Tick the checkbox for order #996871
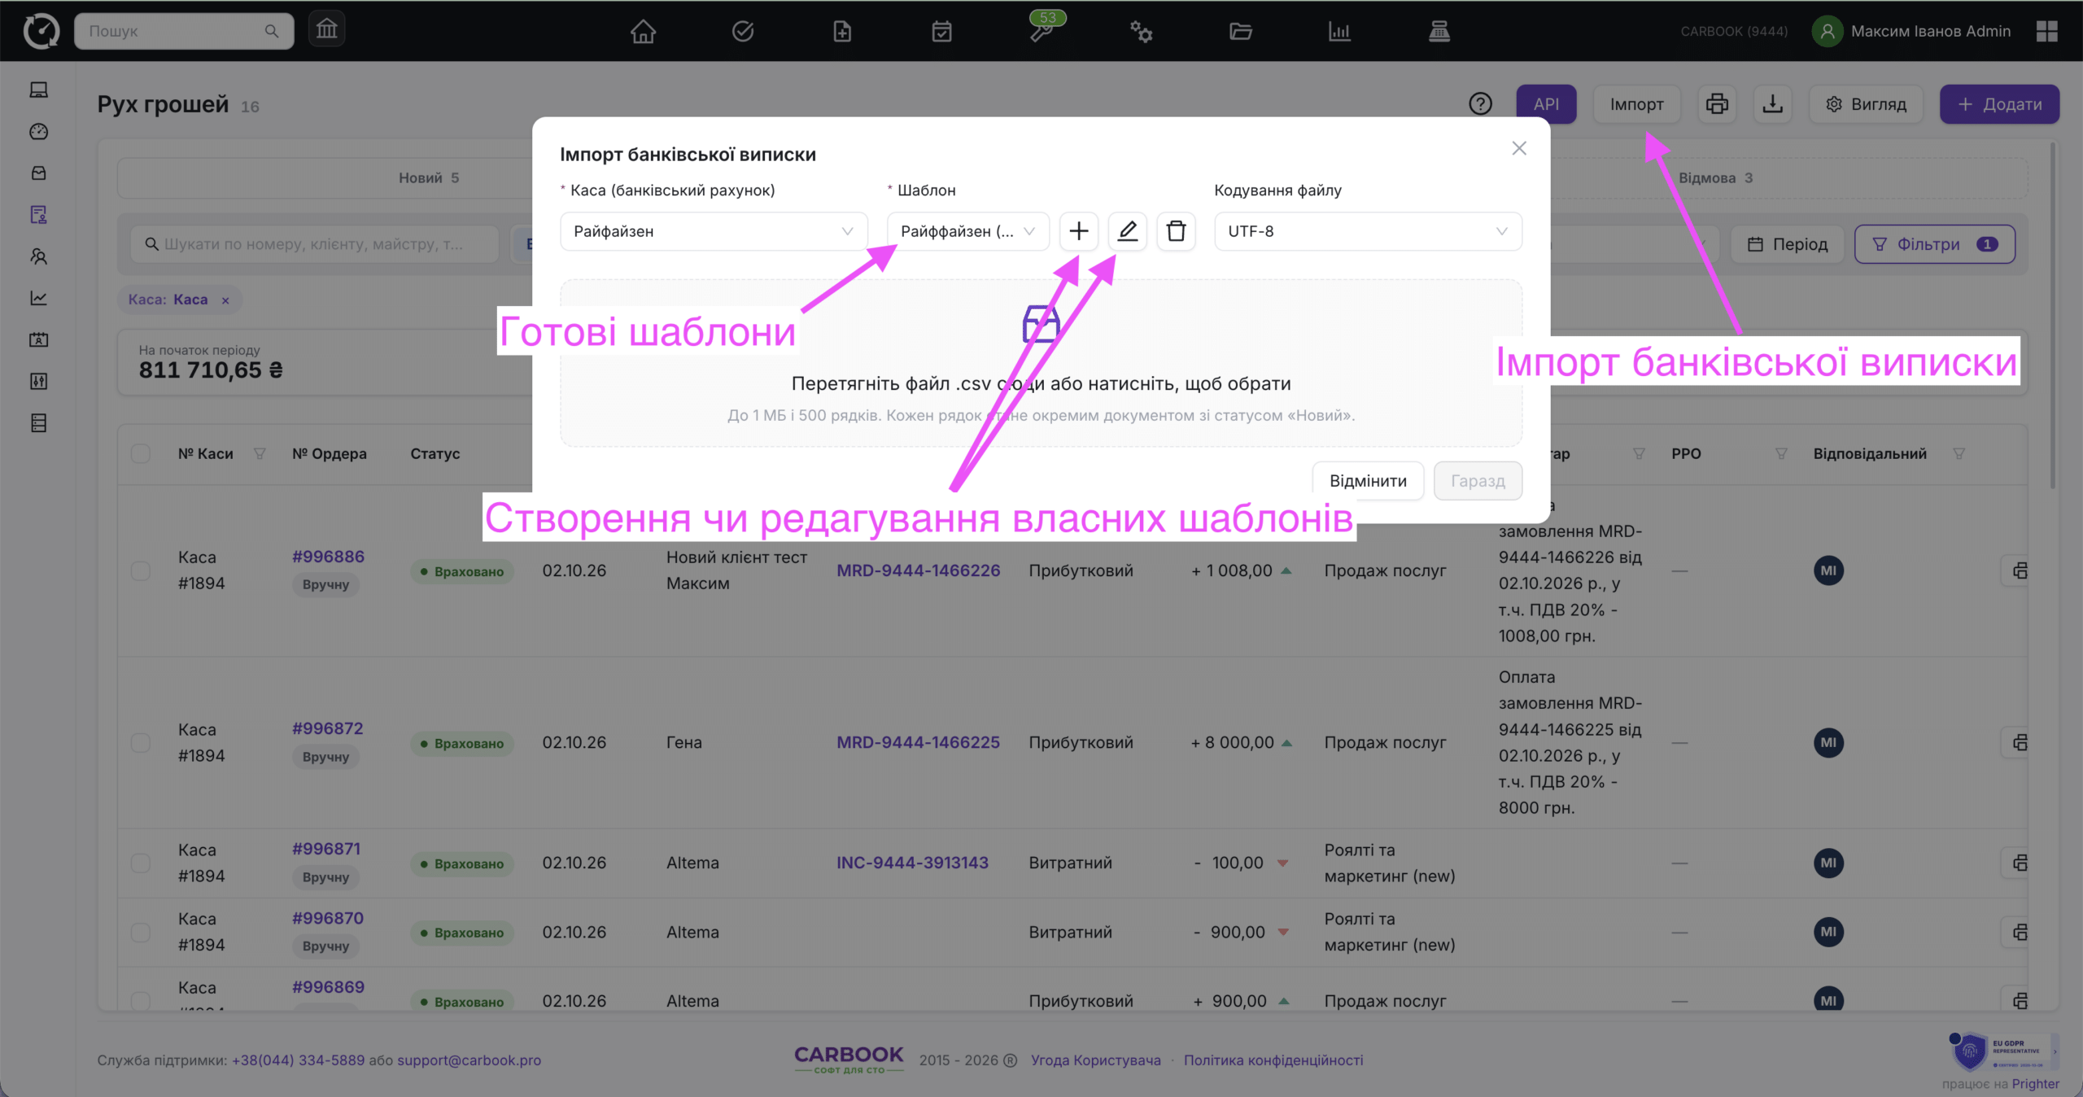 click(141, 863)
